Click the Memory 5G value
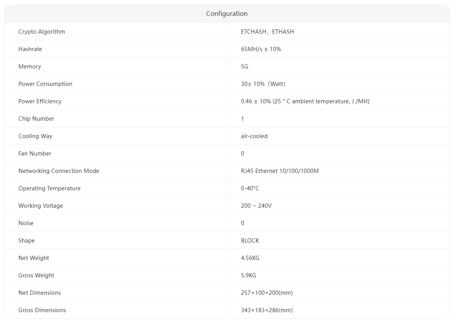453x323 pixels. 244,67
